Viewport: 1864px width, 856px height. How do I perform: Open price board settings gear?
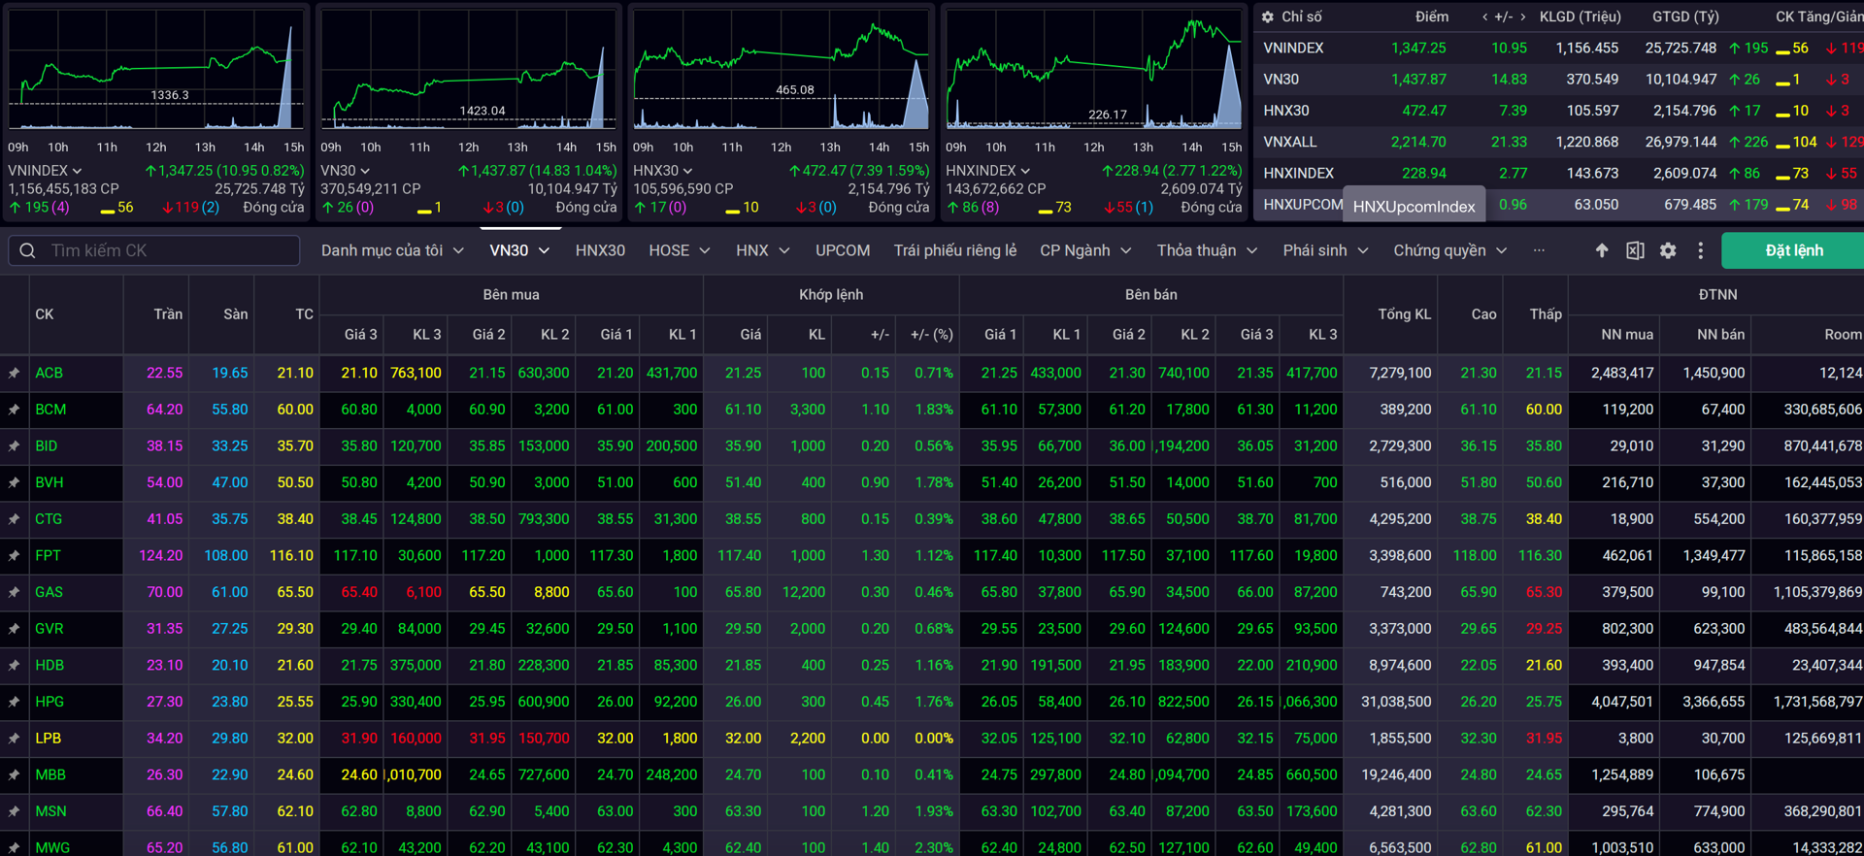click(1668, 250)
